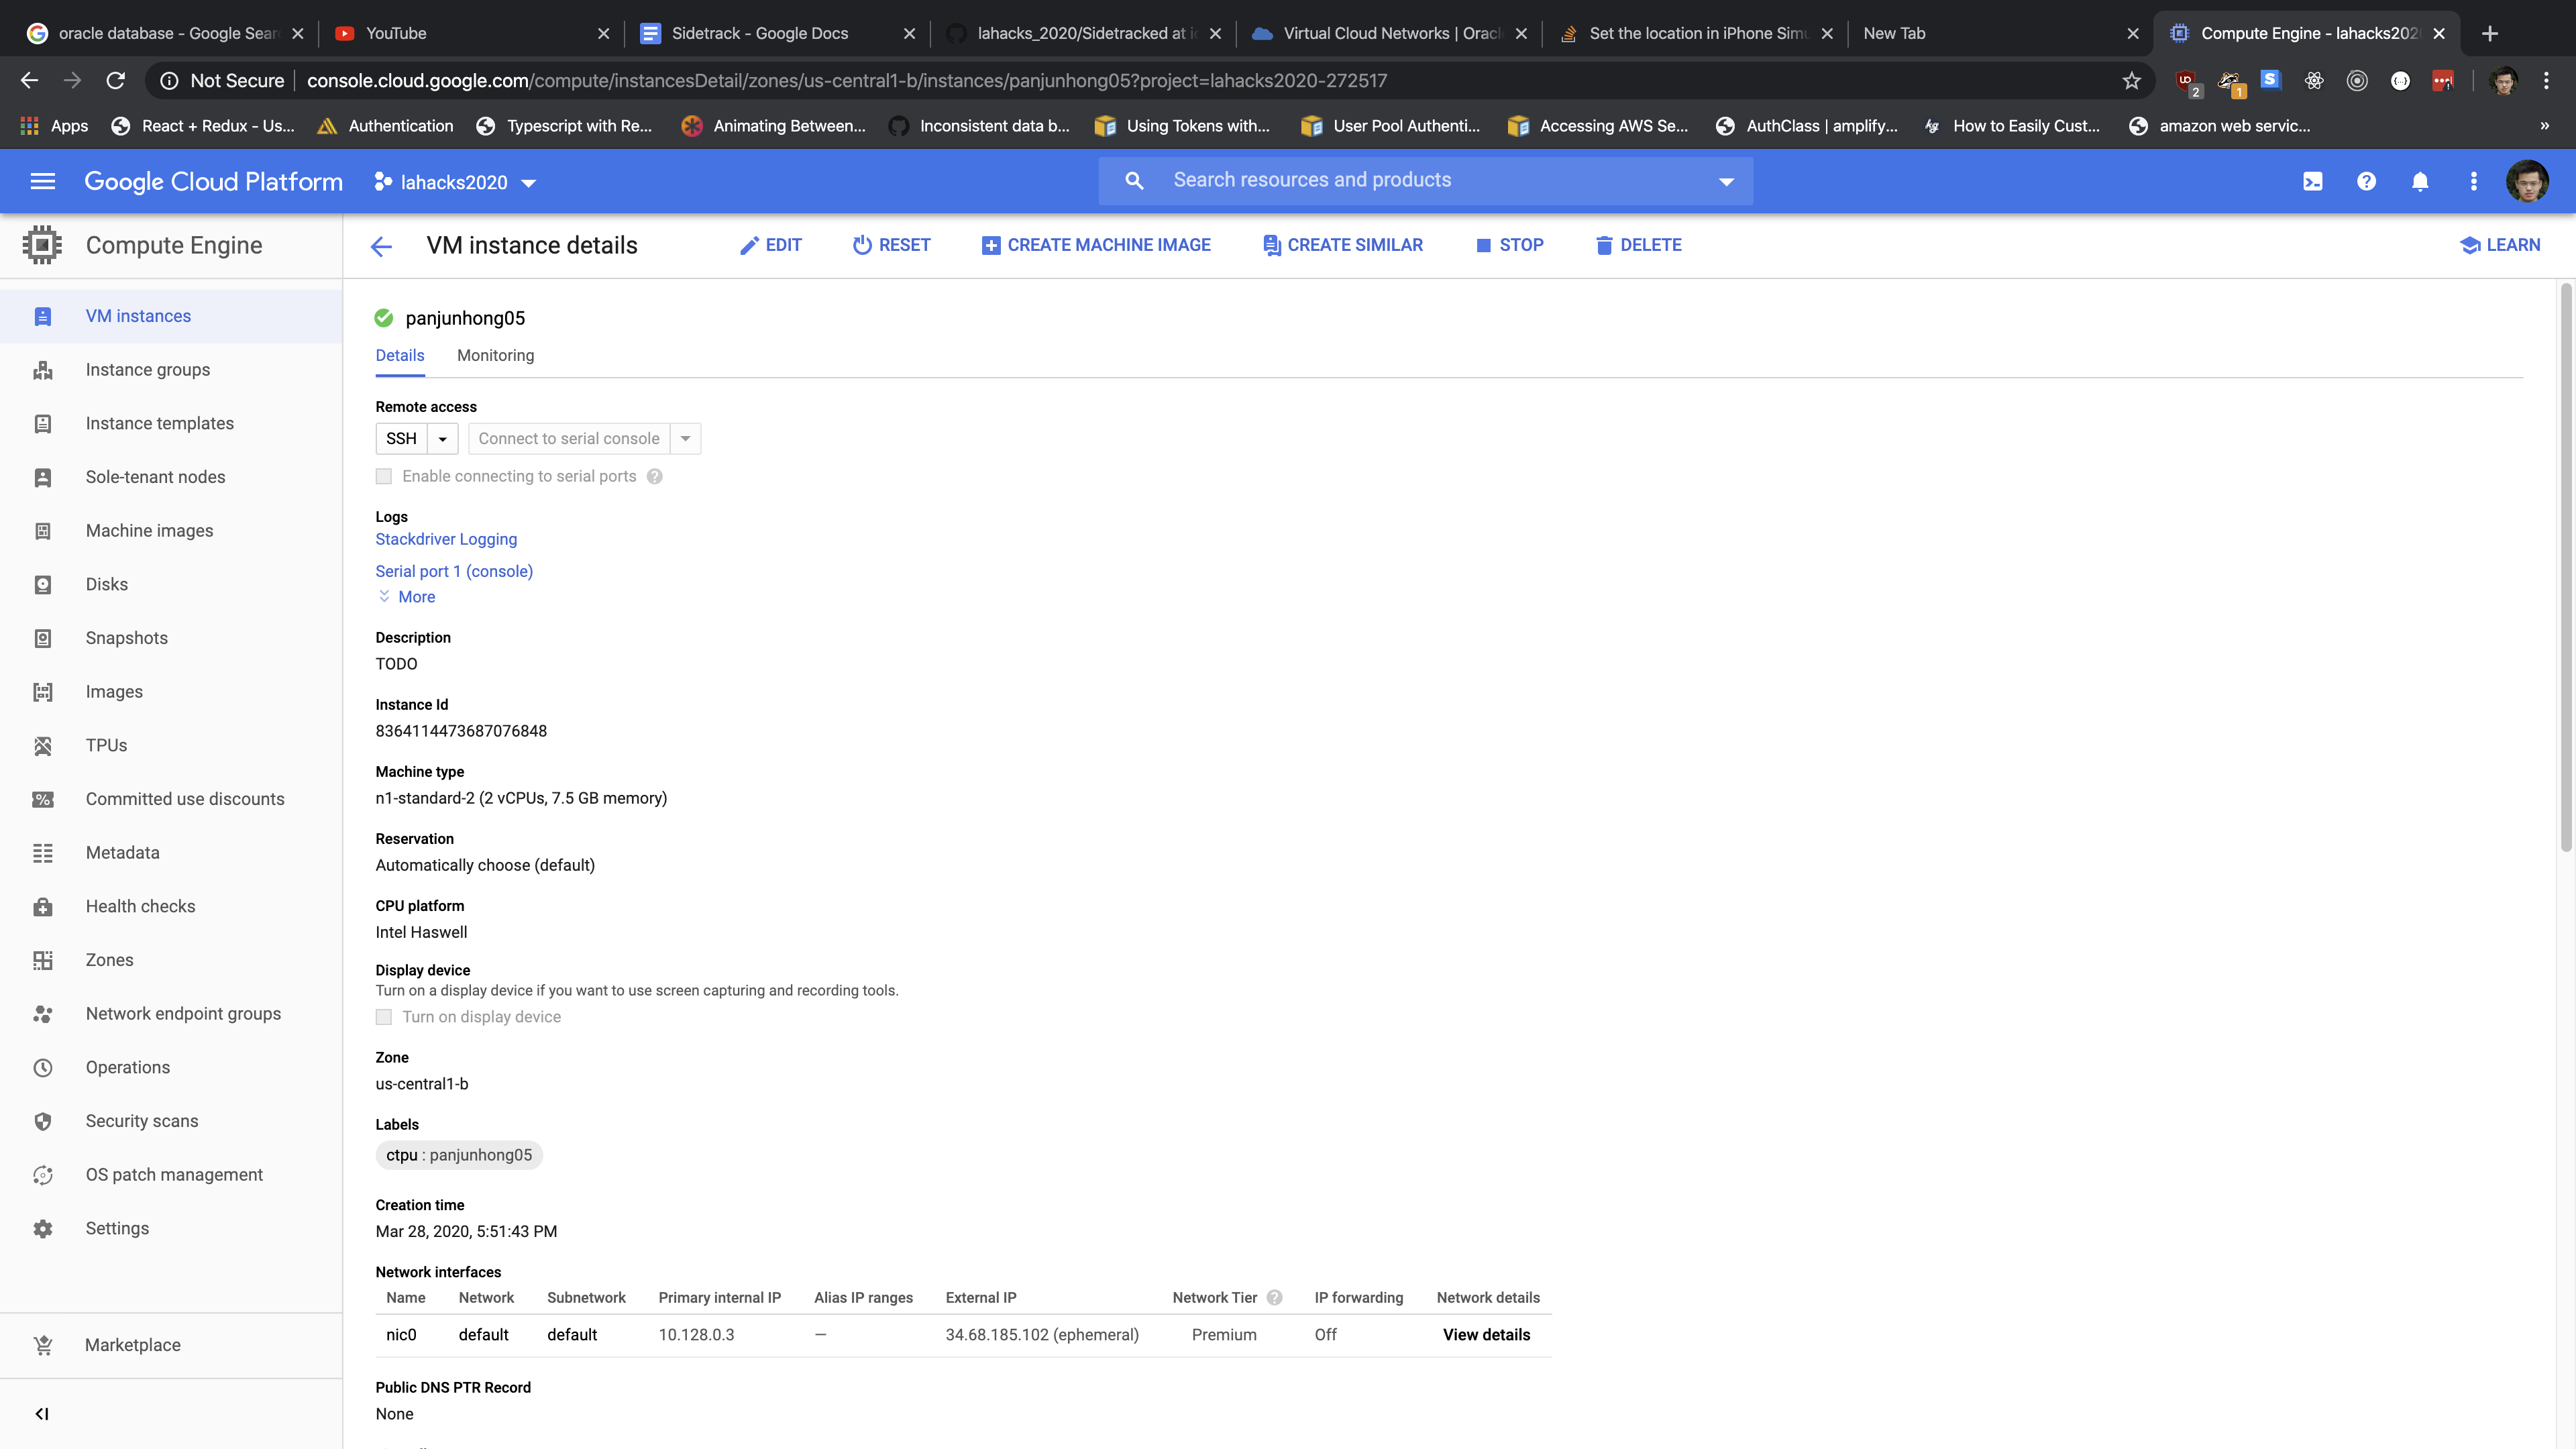Open the help question mark icon

[x=2366, y=181]
